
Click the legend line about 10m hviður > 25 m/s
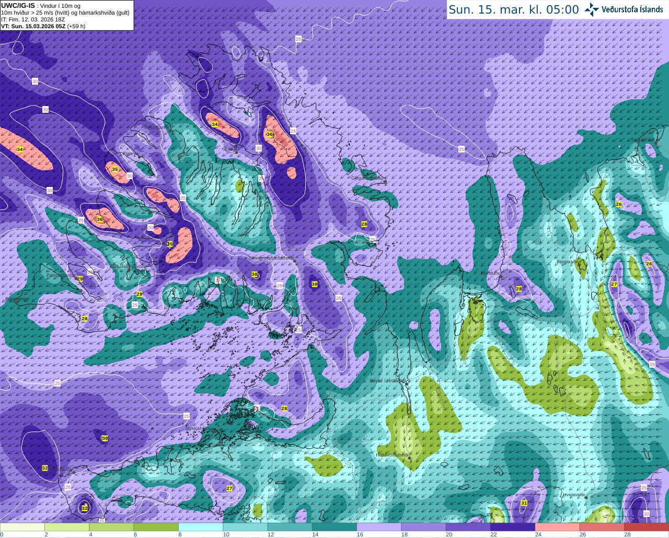pyautogui.click(x=65, y=12)
